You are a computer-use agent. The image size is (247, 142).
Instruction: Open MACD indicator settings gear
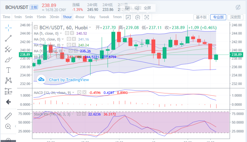click(79, 92)
